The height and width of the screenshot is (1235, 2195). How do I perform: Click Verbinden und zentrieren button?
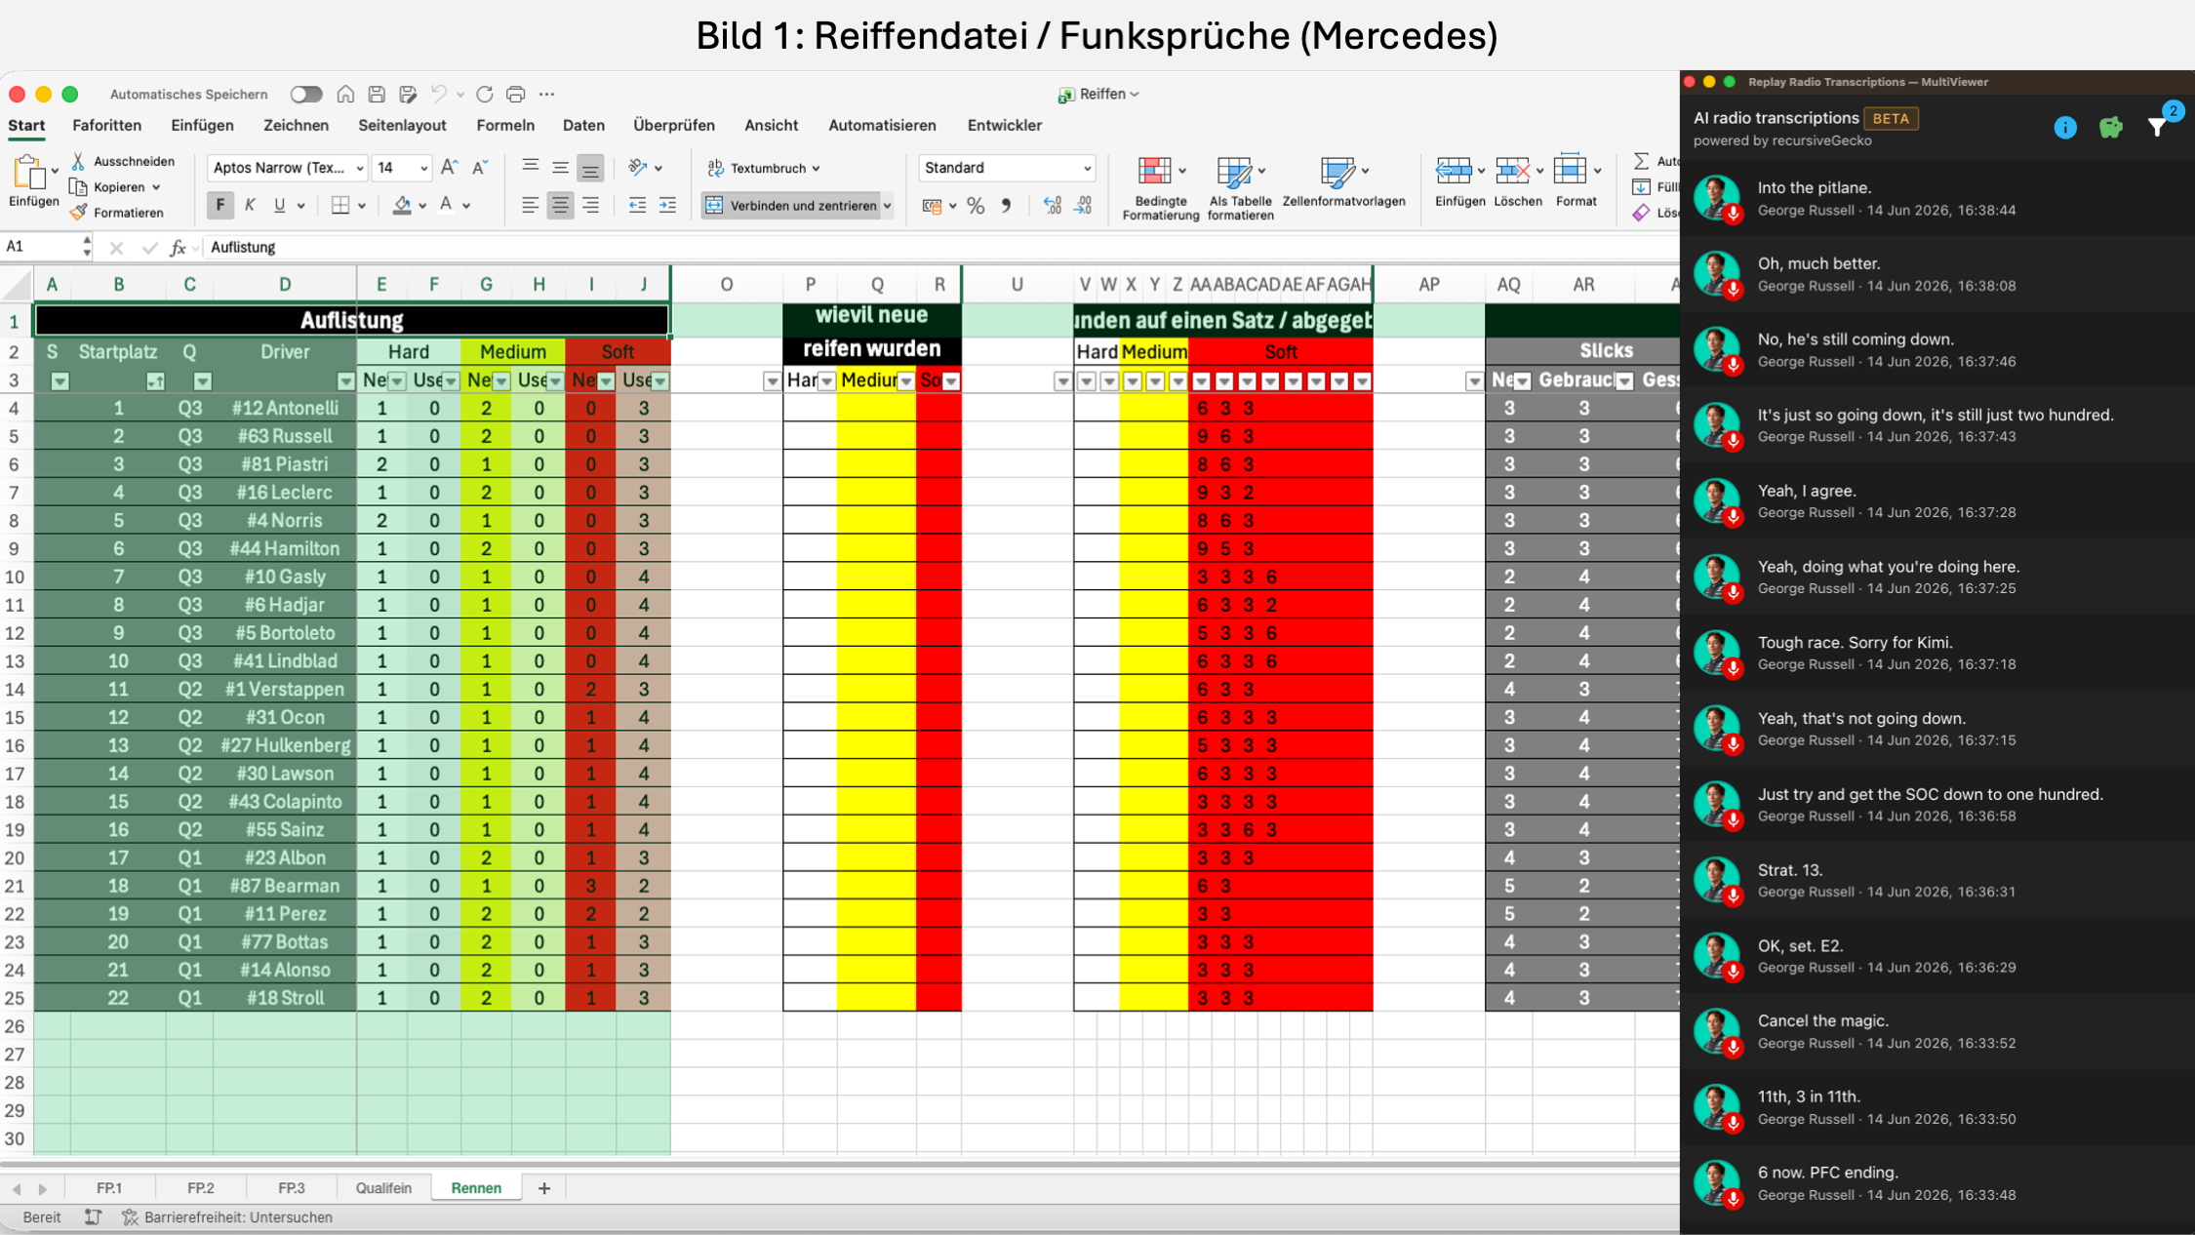pyautogui.click(x=791, y=205)
